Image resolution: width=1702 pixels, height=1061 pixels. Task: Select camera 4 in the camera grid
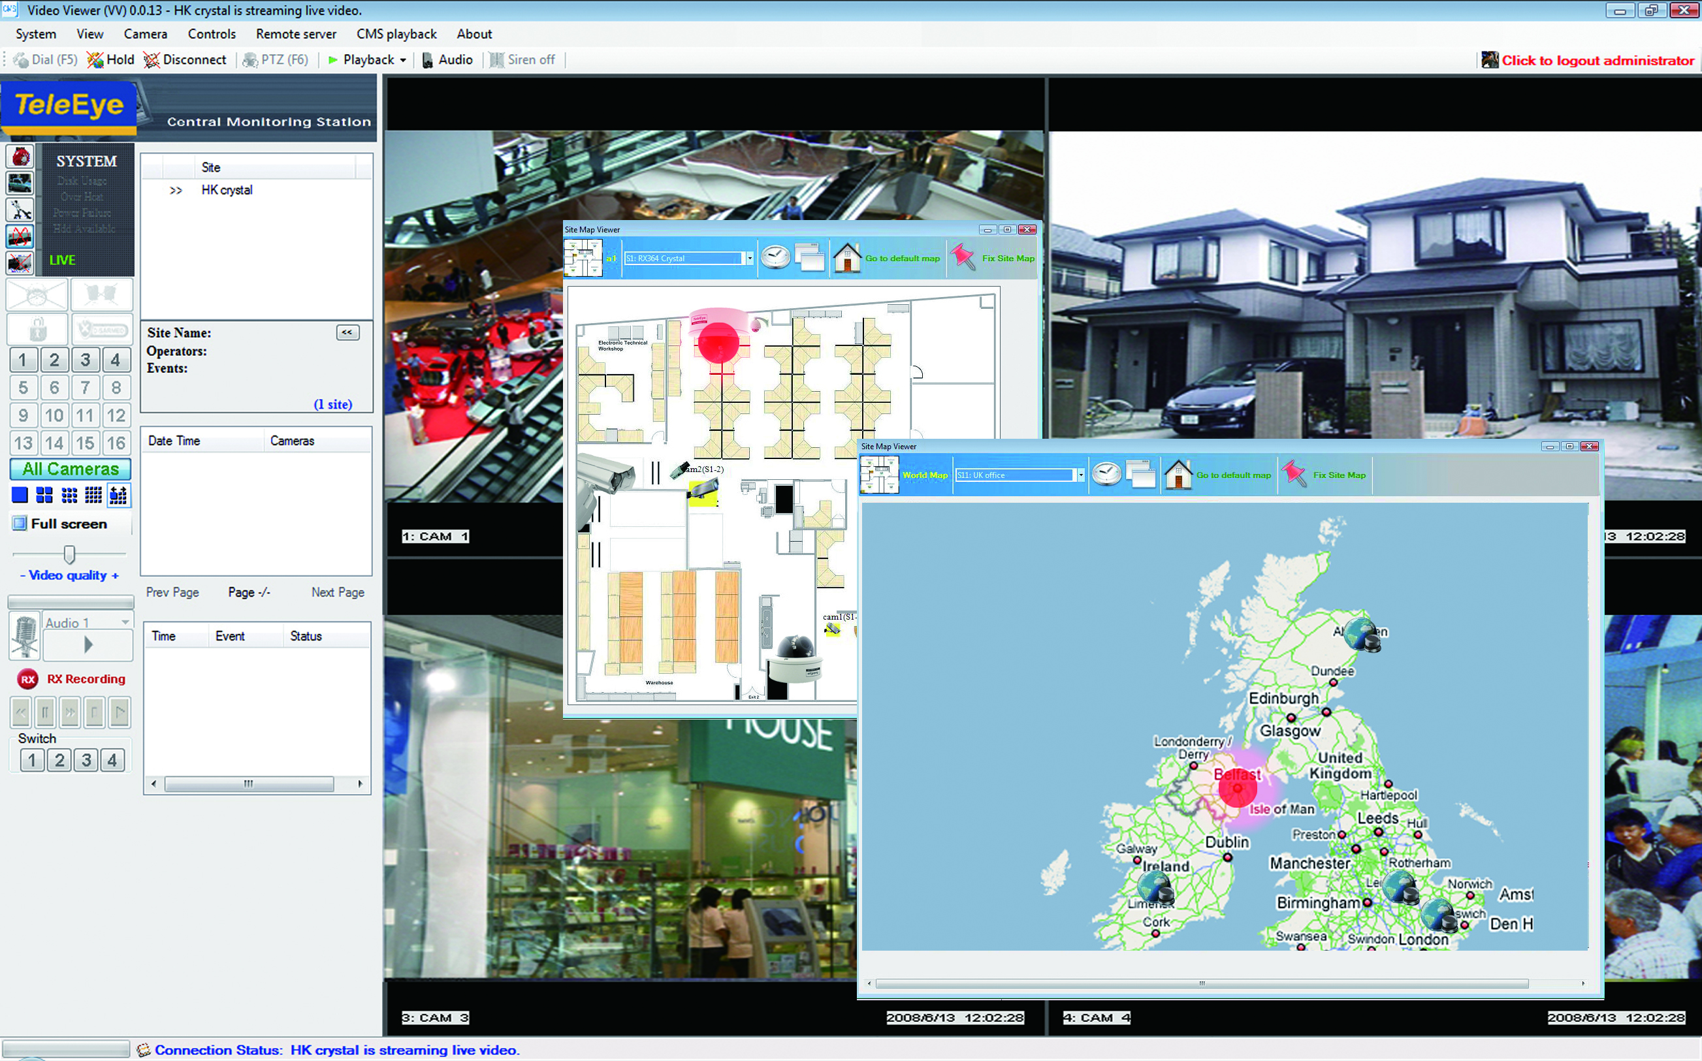pos(116,360)
